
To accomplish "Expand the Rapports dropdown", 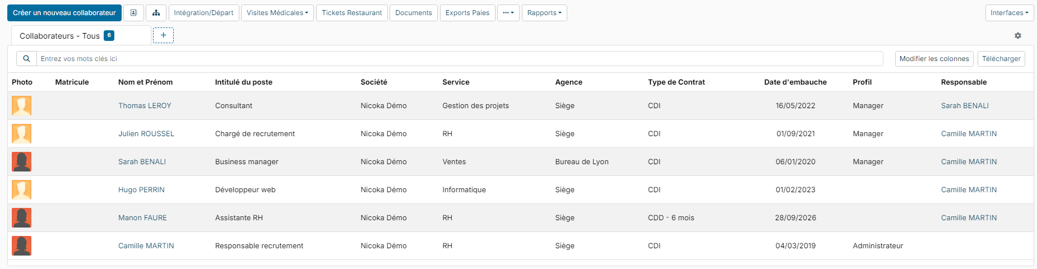I will pos(544,13).
